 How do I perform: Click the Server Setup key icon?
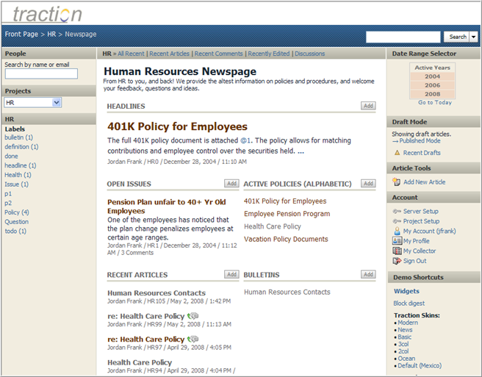coord(397,211)
